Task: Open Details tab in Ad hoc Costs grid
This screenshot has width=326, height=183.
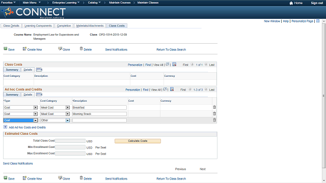Action: (x=28, y=95)
